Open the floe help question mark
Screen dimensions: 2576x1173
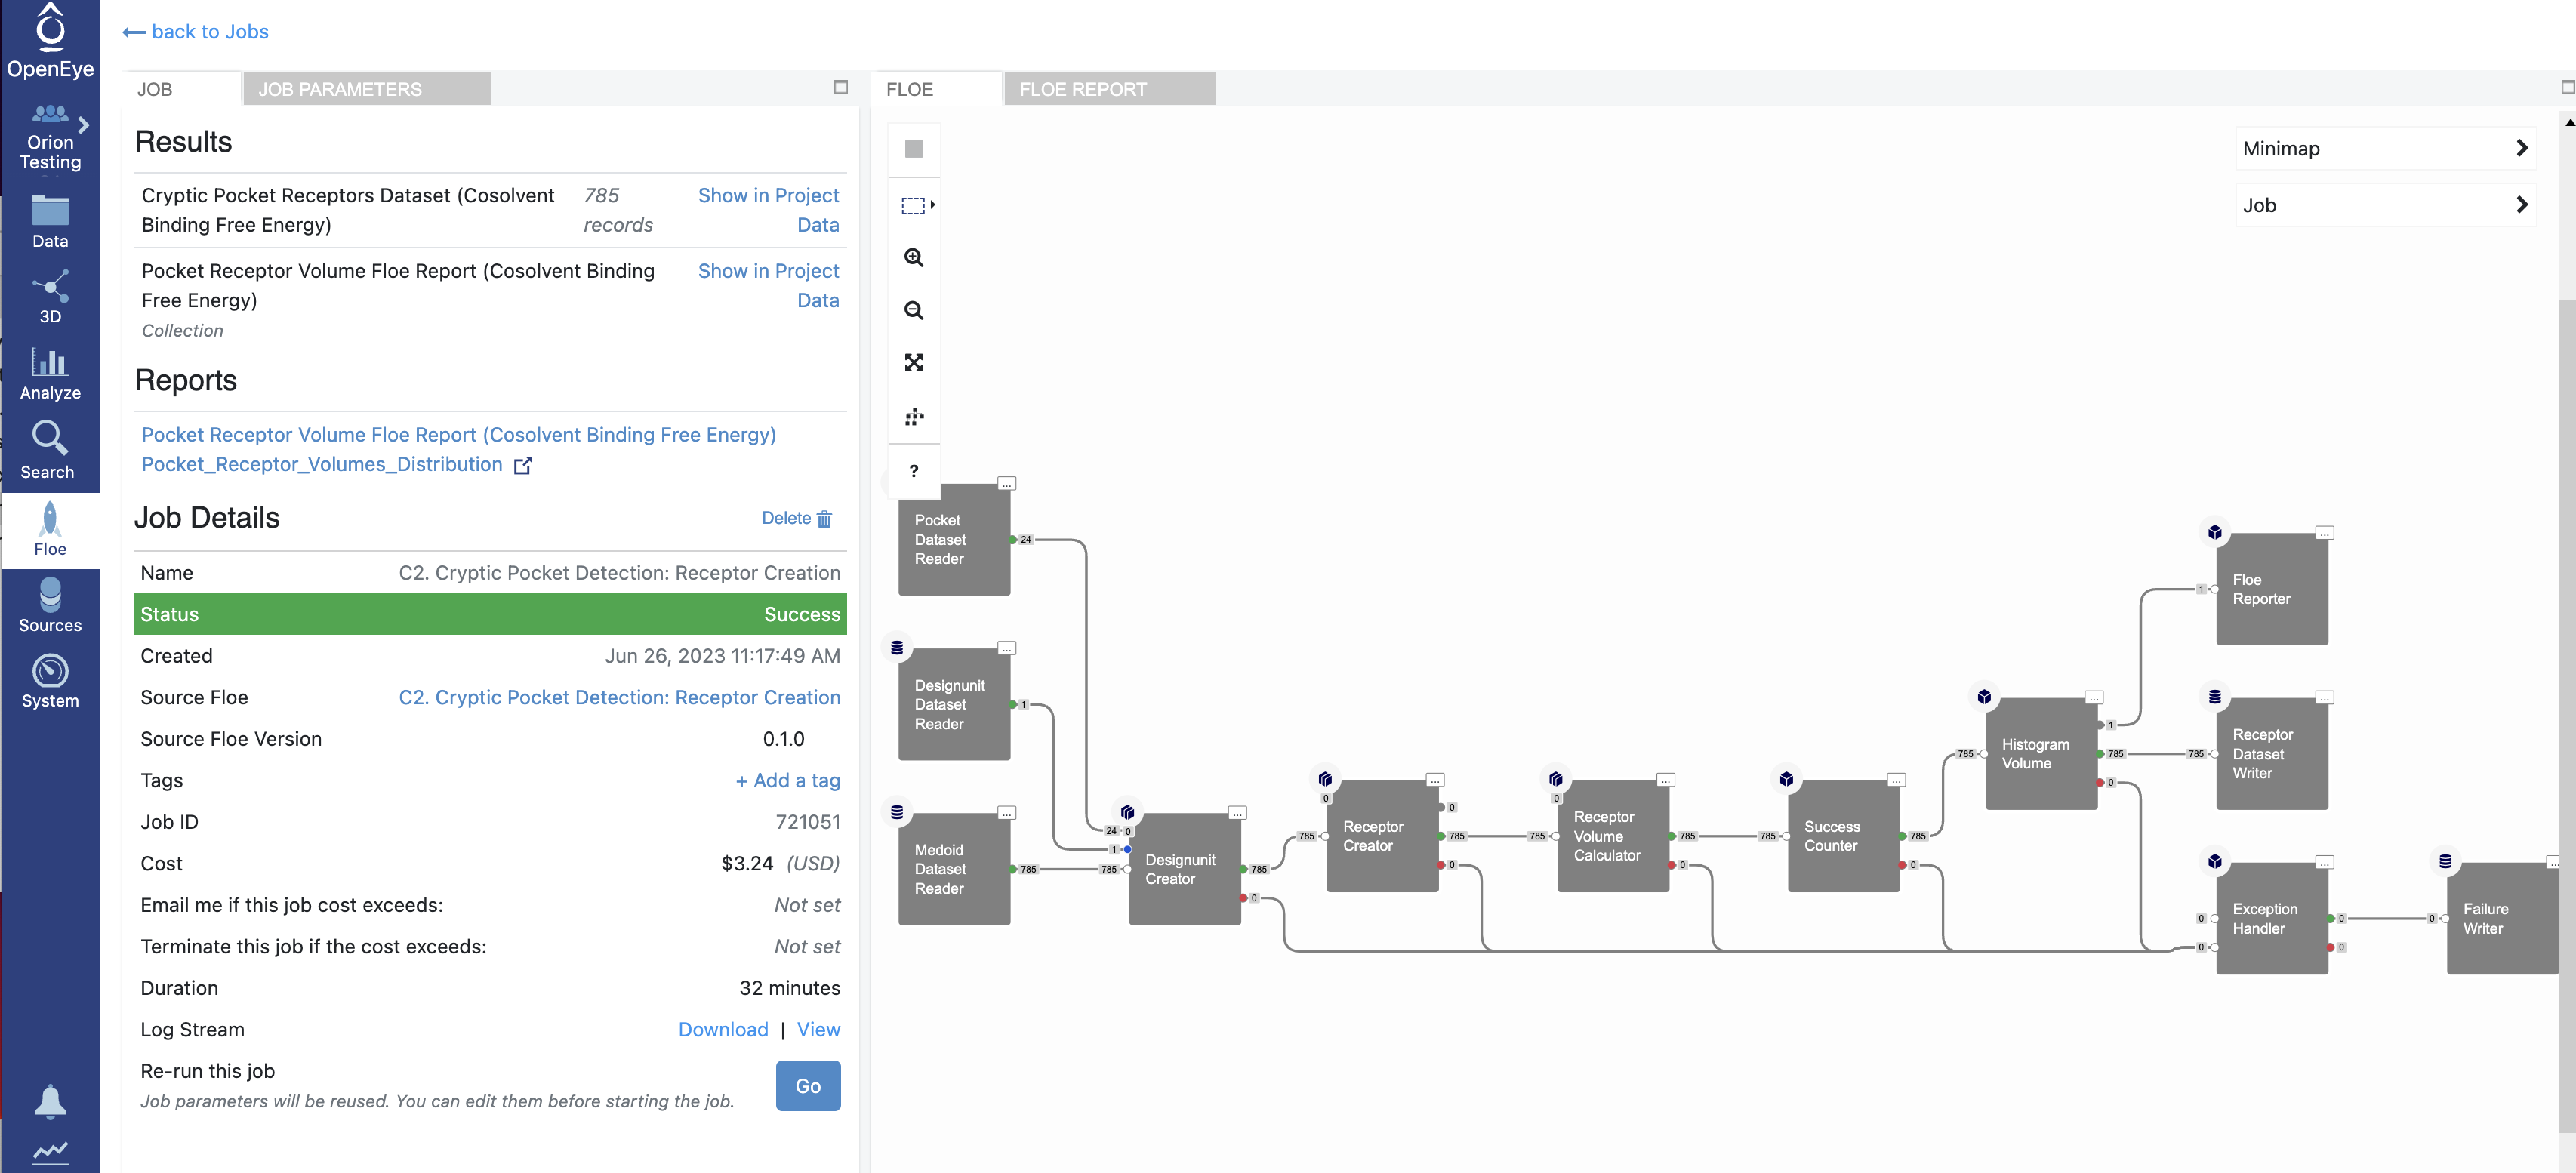point(913,471)
